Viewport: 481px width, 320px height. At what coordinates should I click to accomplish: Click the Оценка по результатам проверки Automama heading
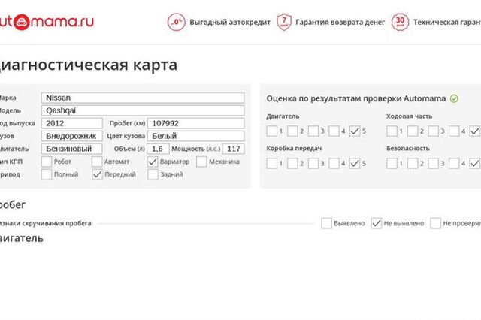coord(355,98)
